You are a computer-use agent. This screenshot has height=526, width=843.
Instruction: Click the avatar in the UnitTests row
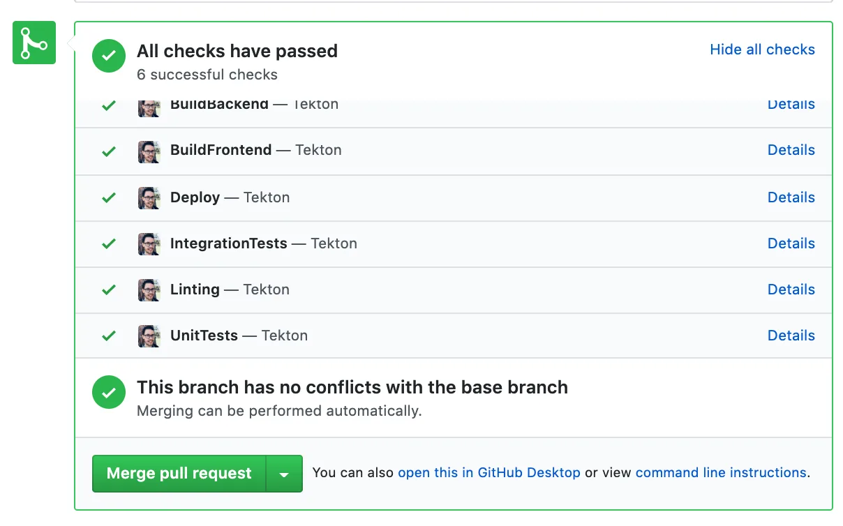point(149,336)
